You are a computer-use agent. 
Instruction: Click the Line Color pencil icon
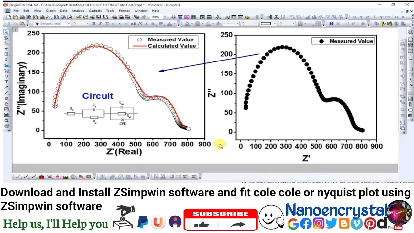(208, 24)
